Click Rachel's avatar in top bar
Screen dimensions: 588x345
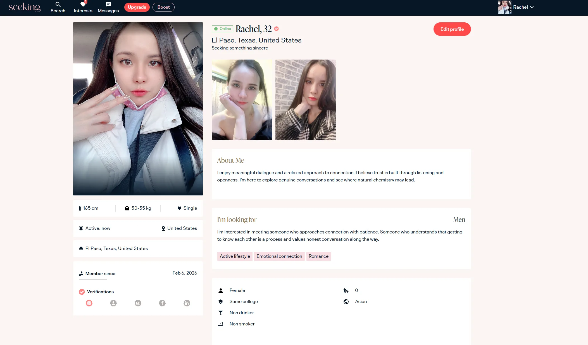[x=504, y=7]
